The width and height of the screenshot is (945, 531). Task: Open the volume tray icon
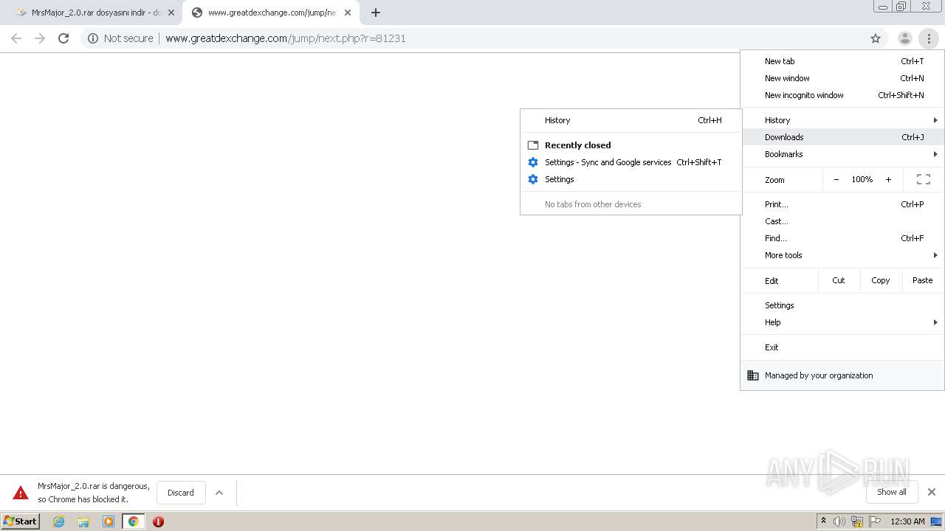coord(839,521)
